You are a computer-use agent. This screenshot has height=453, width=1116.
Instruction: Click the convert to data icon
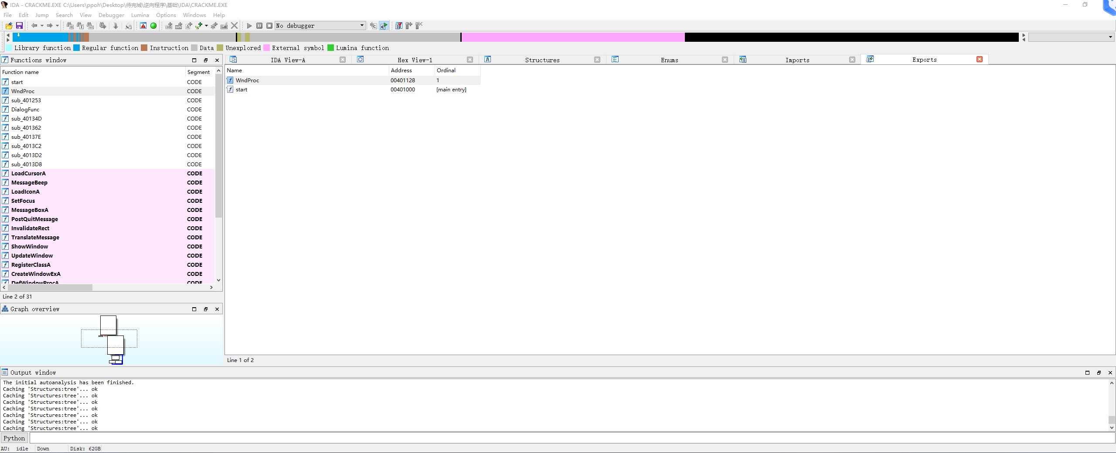(x=179, y=26)
